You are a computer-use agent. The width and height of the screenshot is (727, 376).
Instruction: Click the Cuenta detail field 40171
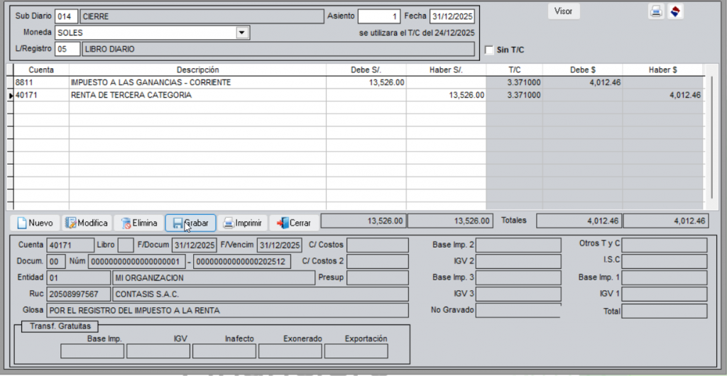tap(70, 245)
